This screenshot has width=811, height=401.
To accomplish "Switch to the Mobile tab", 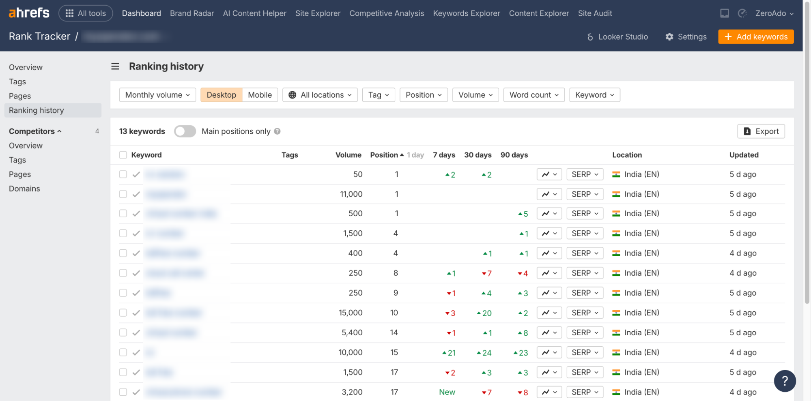I will (260, 95).
